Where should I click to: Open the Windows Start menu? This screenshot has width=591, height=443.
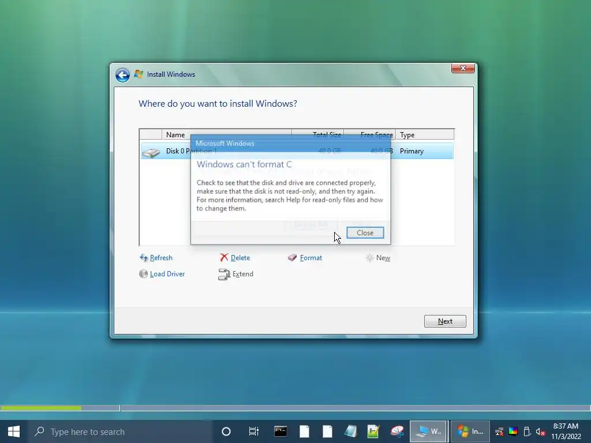(x=14, y=431)
